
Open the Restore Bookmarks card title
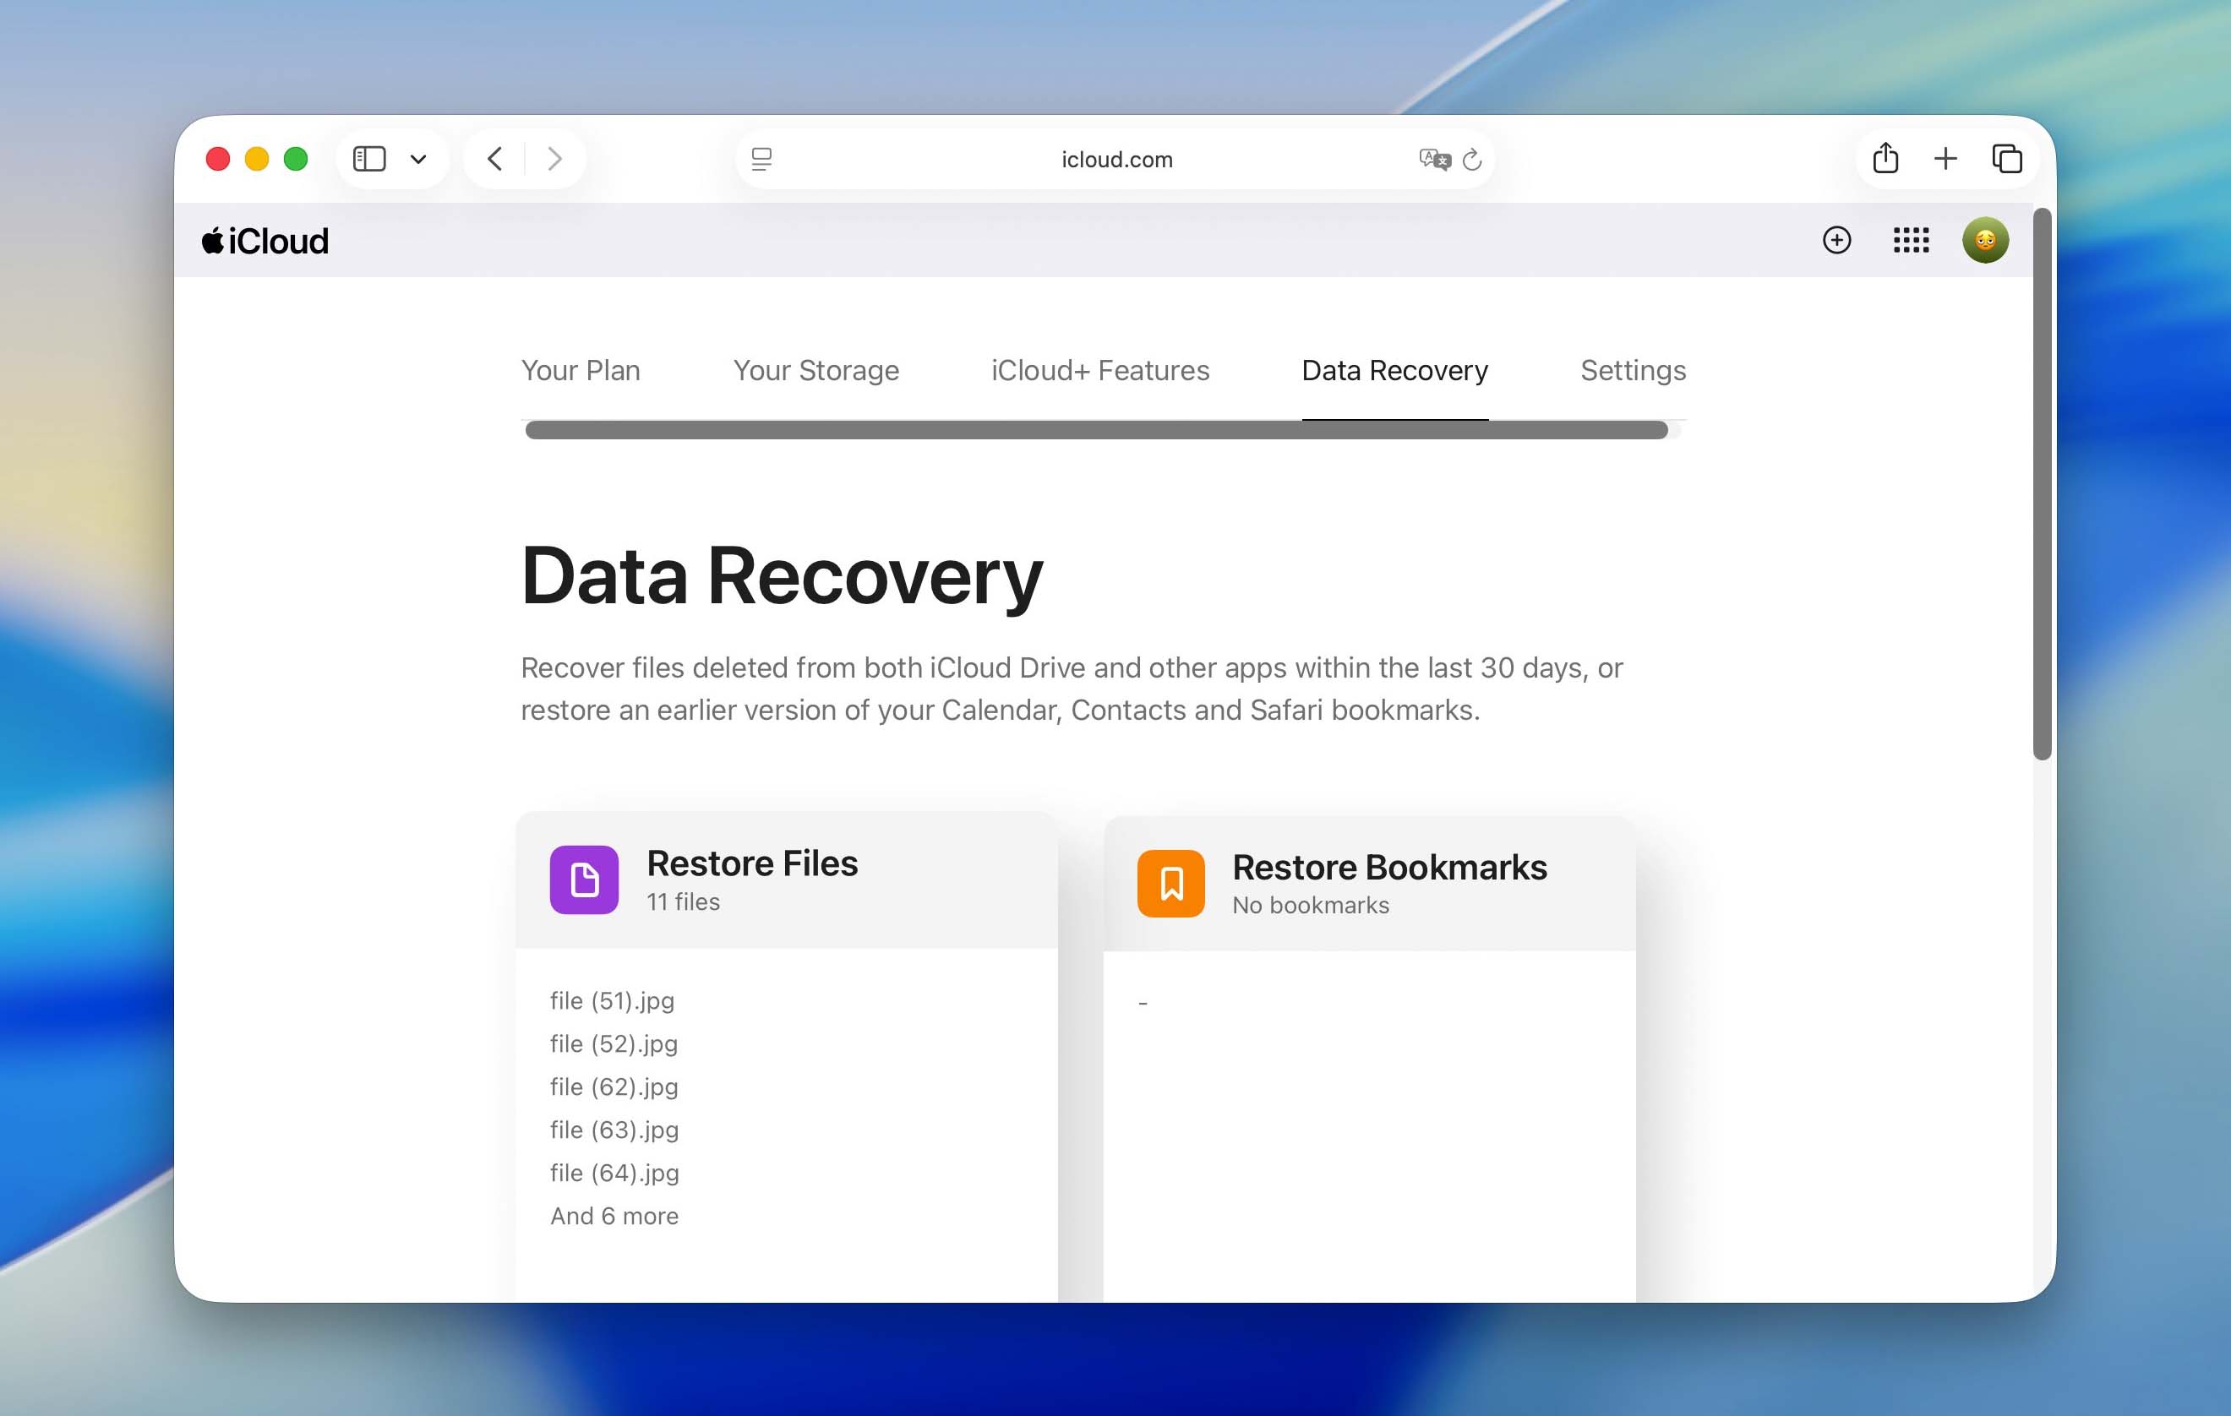click(1388, 868)
